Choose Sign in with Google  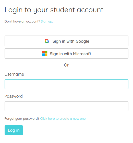(x=66, y=41)
